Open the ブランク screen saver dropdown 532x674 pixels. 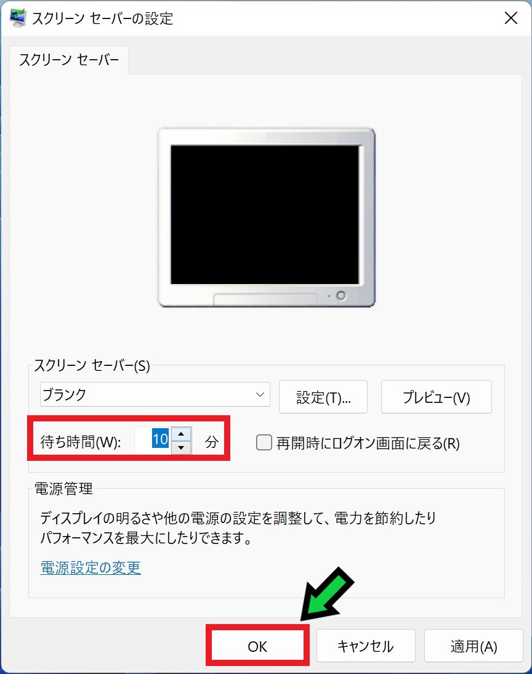coord(155,394)
